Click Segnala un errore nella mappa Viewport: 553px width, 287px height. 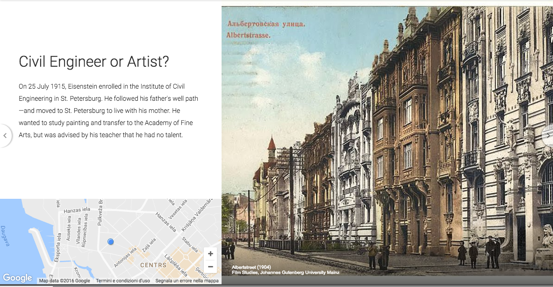coord(187,281)
